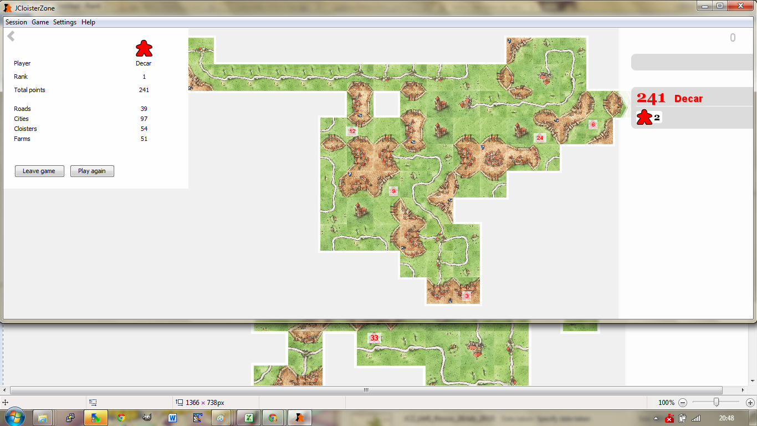Click the red meeple in Decar's score panel
The height and width of the screenshot is (426, 757).
click(644, 117)
